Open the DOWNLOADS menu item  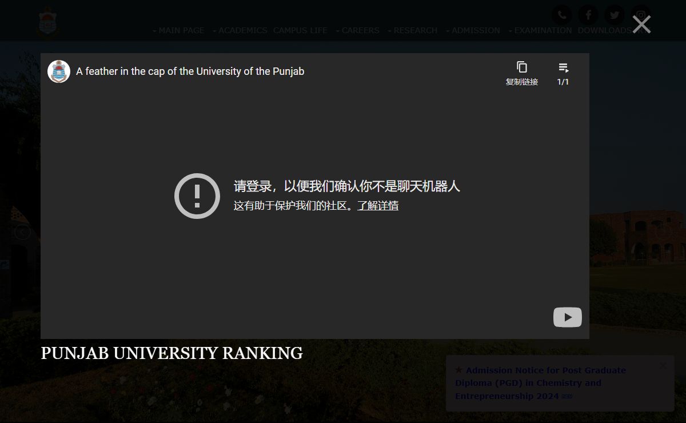pos(604,30)
